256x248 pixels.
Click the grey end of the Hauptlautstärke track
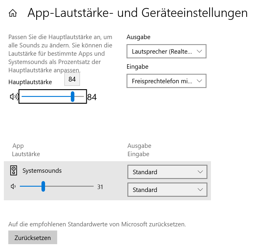(80, 97)
